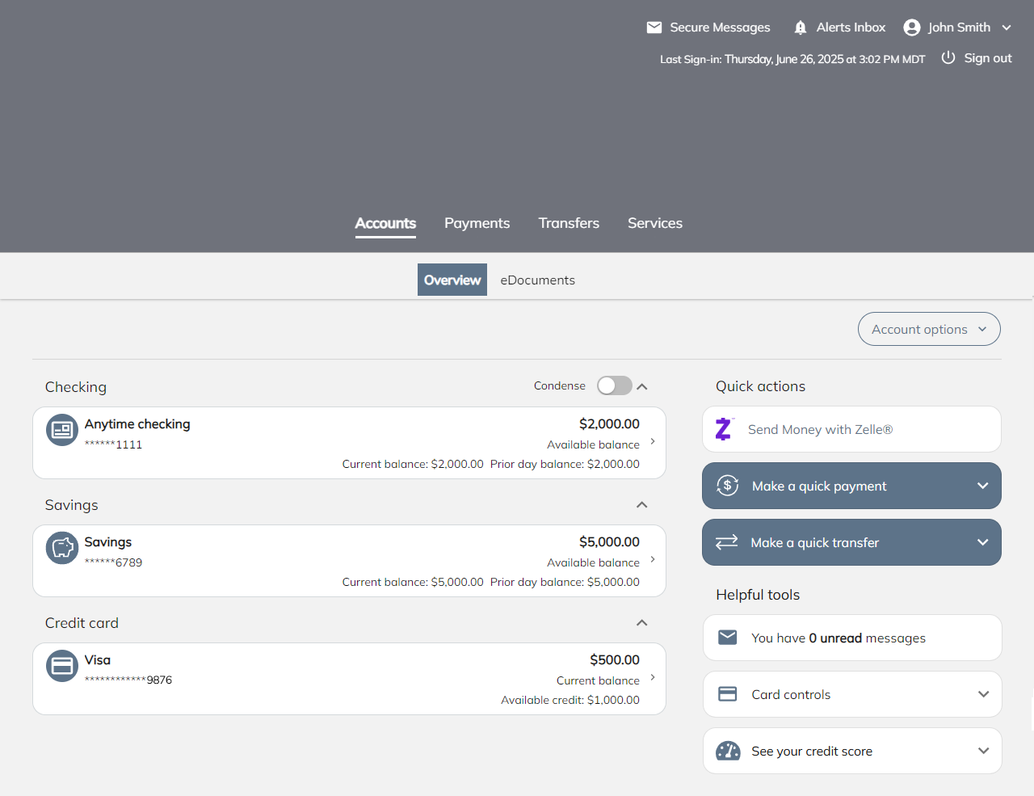This screenshot has width=1034, height=796.
Task: Collapse the Savings section chevron
Action: 642,505
